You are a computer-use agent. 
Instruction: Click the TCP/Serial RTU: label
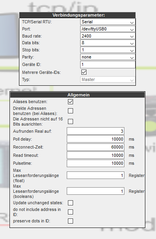tap(37, 22)
